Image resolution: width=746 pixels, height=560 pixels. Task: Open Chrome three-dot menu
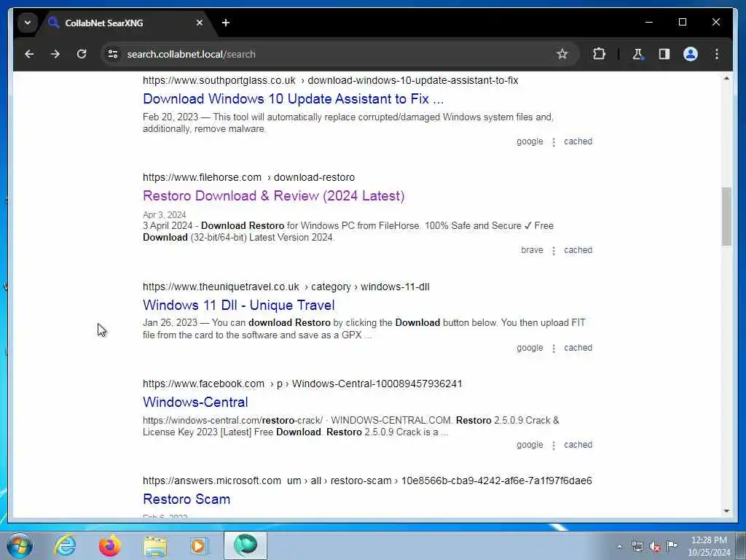tap(717, 54)
